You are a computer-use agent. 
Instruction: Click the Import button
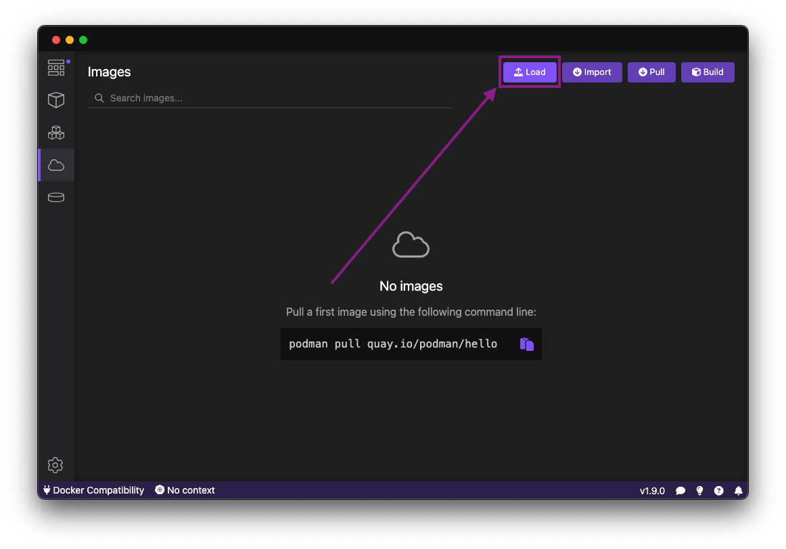point(592,72)
